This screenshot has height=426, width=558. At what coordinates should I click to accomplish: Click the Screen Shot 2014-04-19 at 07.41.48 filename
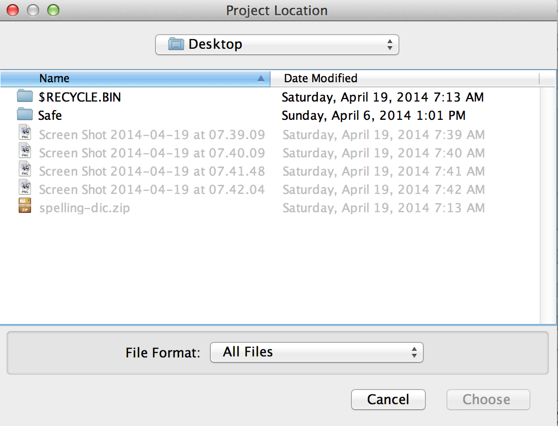pos(152,171)
